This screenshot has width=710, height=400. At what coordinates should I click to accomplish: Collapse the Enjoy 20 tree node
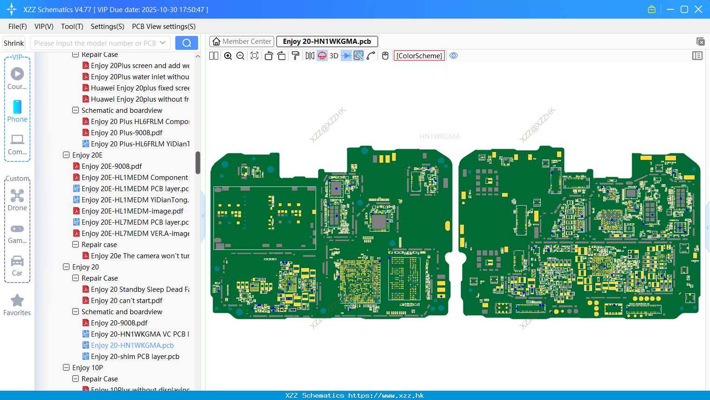[66, 267]
